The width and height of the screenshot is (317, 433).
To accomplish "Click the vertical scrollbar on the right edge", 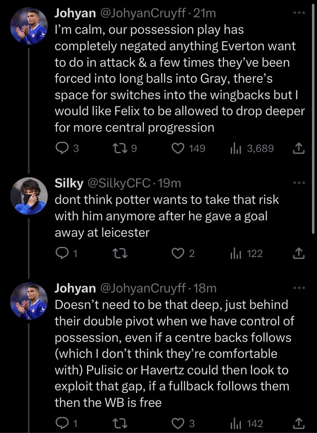I will click(313, 118).
